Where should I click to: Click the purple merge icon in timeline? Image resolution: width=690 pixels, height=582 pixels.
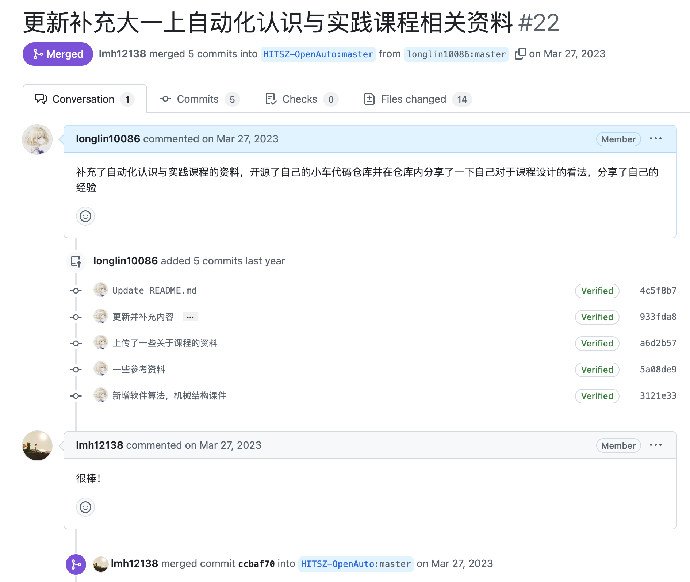[76, 564]
